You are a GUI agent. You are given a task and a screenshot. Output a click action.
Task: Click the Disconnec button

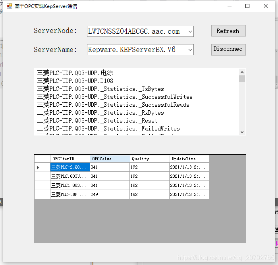(x=228, y=50)
